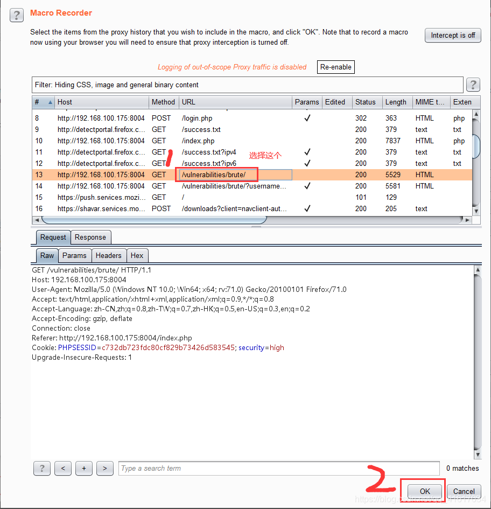
Task: Switch to the Response tab
Action: [x=90, y=238]
